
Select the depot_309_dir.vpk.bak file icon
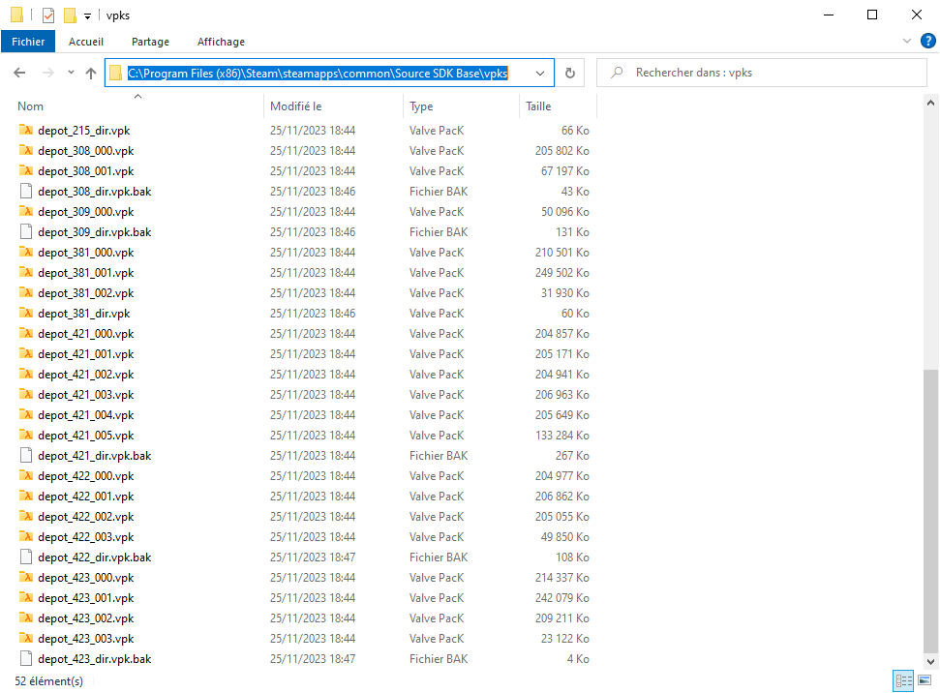[x=26, y=232]
